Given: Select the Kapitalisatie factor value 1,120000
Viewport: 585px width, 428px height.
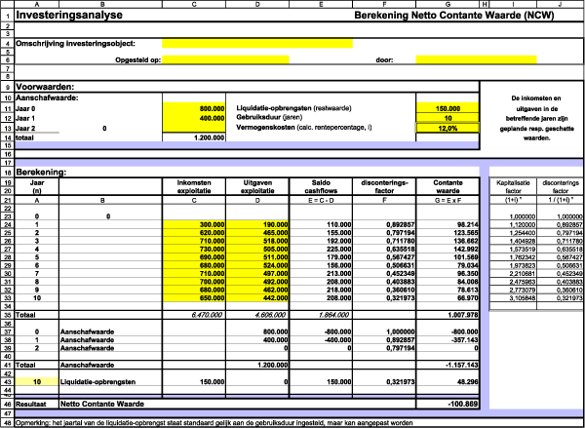Looking at the screenshot, I should [523, 224].
